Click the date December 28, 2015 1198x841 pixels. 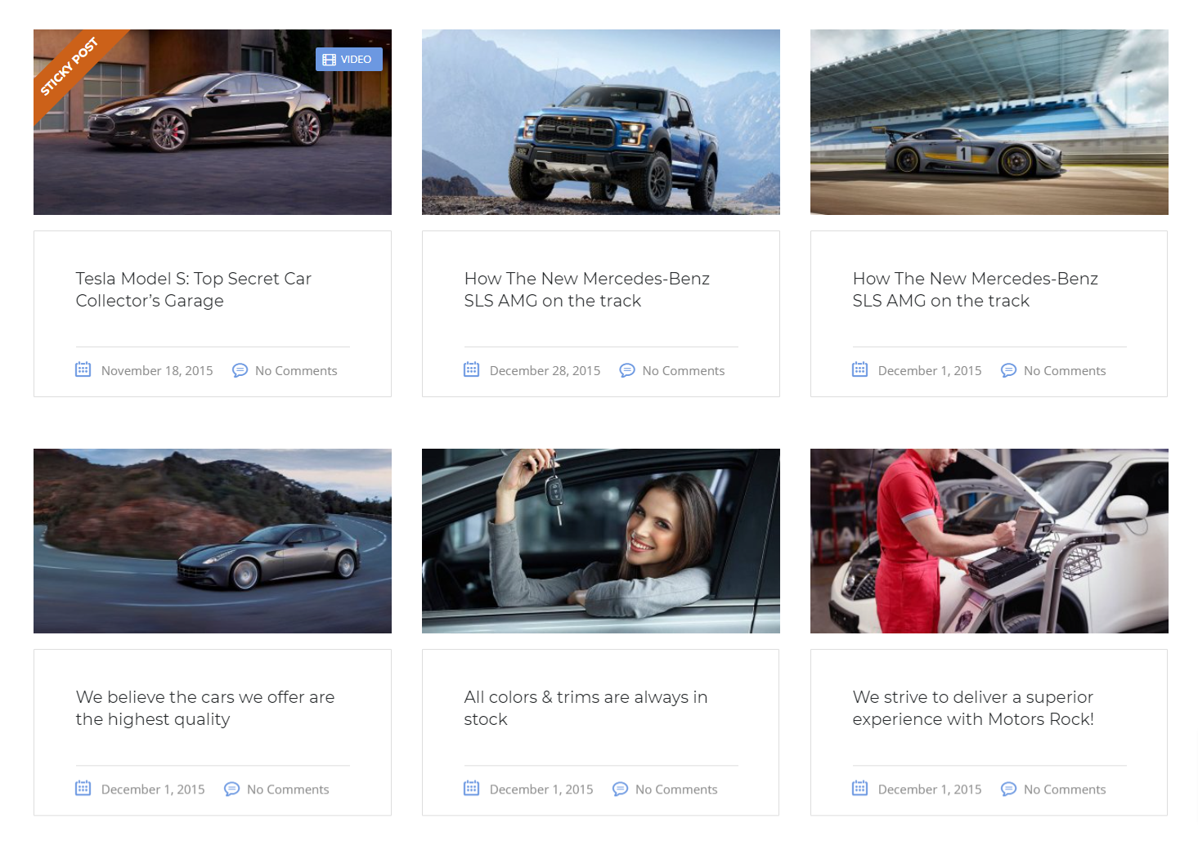point(545,371)
